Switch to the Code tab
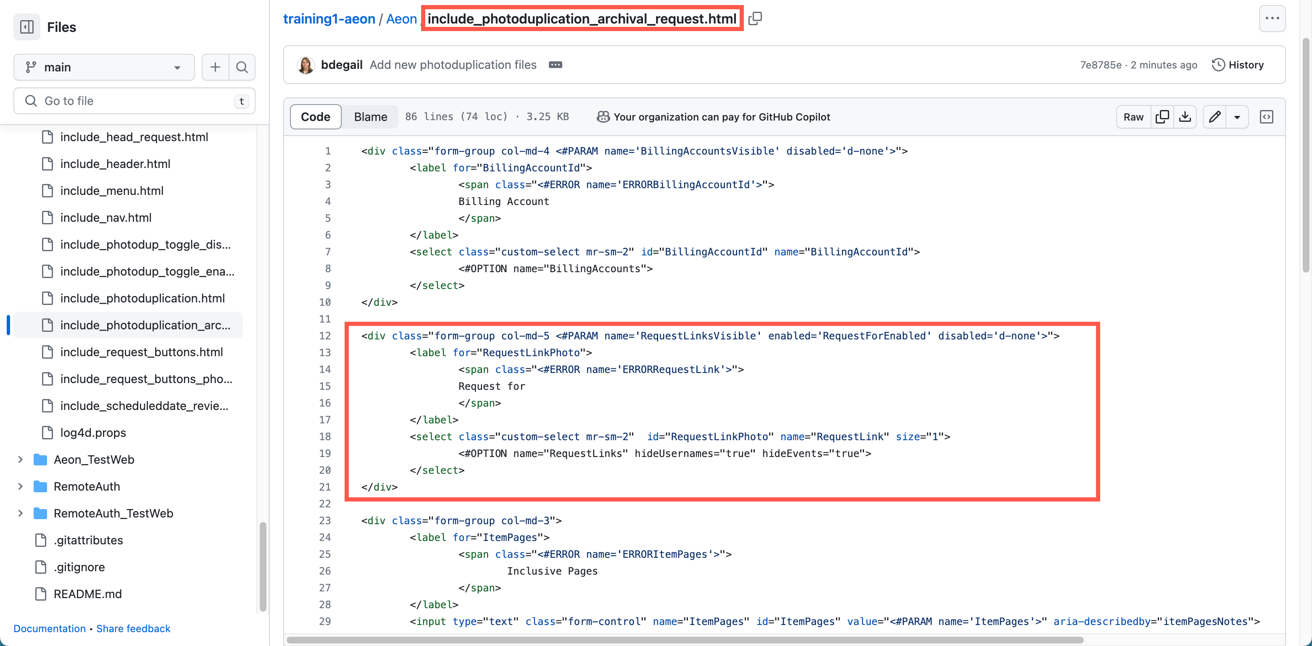The width and height of the screenshot is (1312, 646). [315, 117]
